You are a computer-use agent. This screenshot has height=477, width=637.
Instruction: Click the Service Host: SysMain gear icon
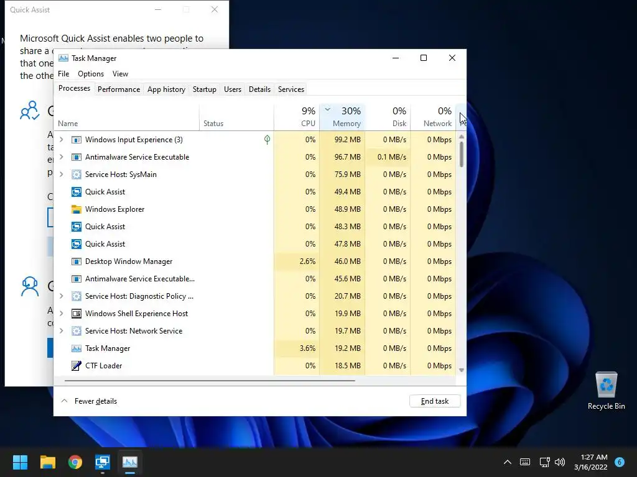coord(77,175)
